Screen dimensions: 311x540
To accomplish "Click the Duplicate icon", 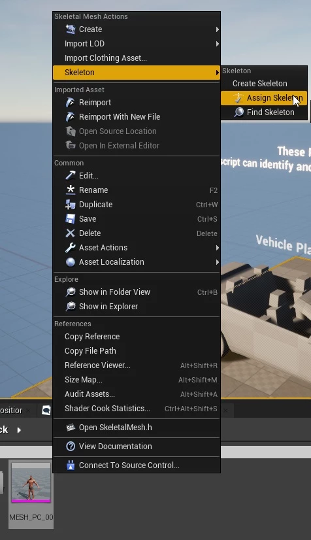I will tap(70, 204).
